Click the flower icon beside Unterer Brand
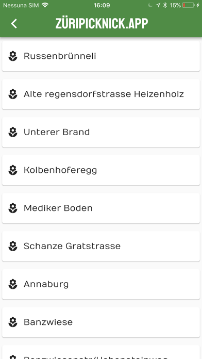 coord(13,133)
